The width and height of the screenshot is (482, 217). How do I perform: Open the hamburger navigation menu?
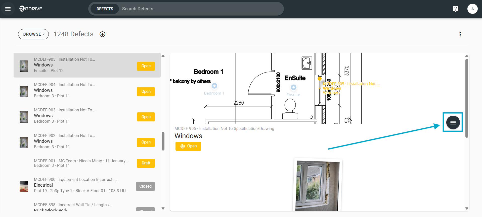(8, 9)
